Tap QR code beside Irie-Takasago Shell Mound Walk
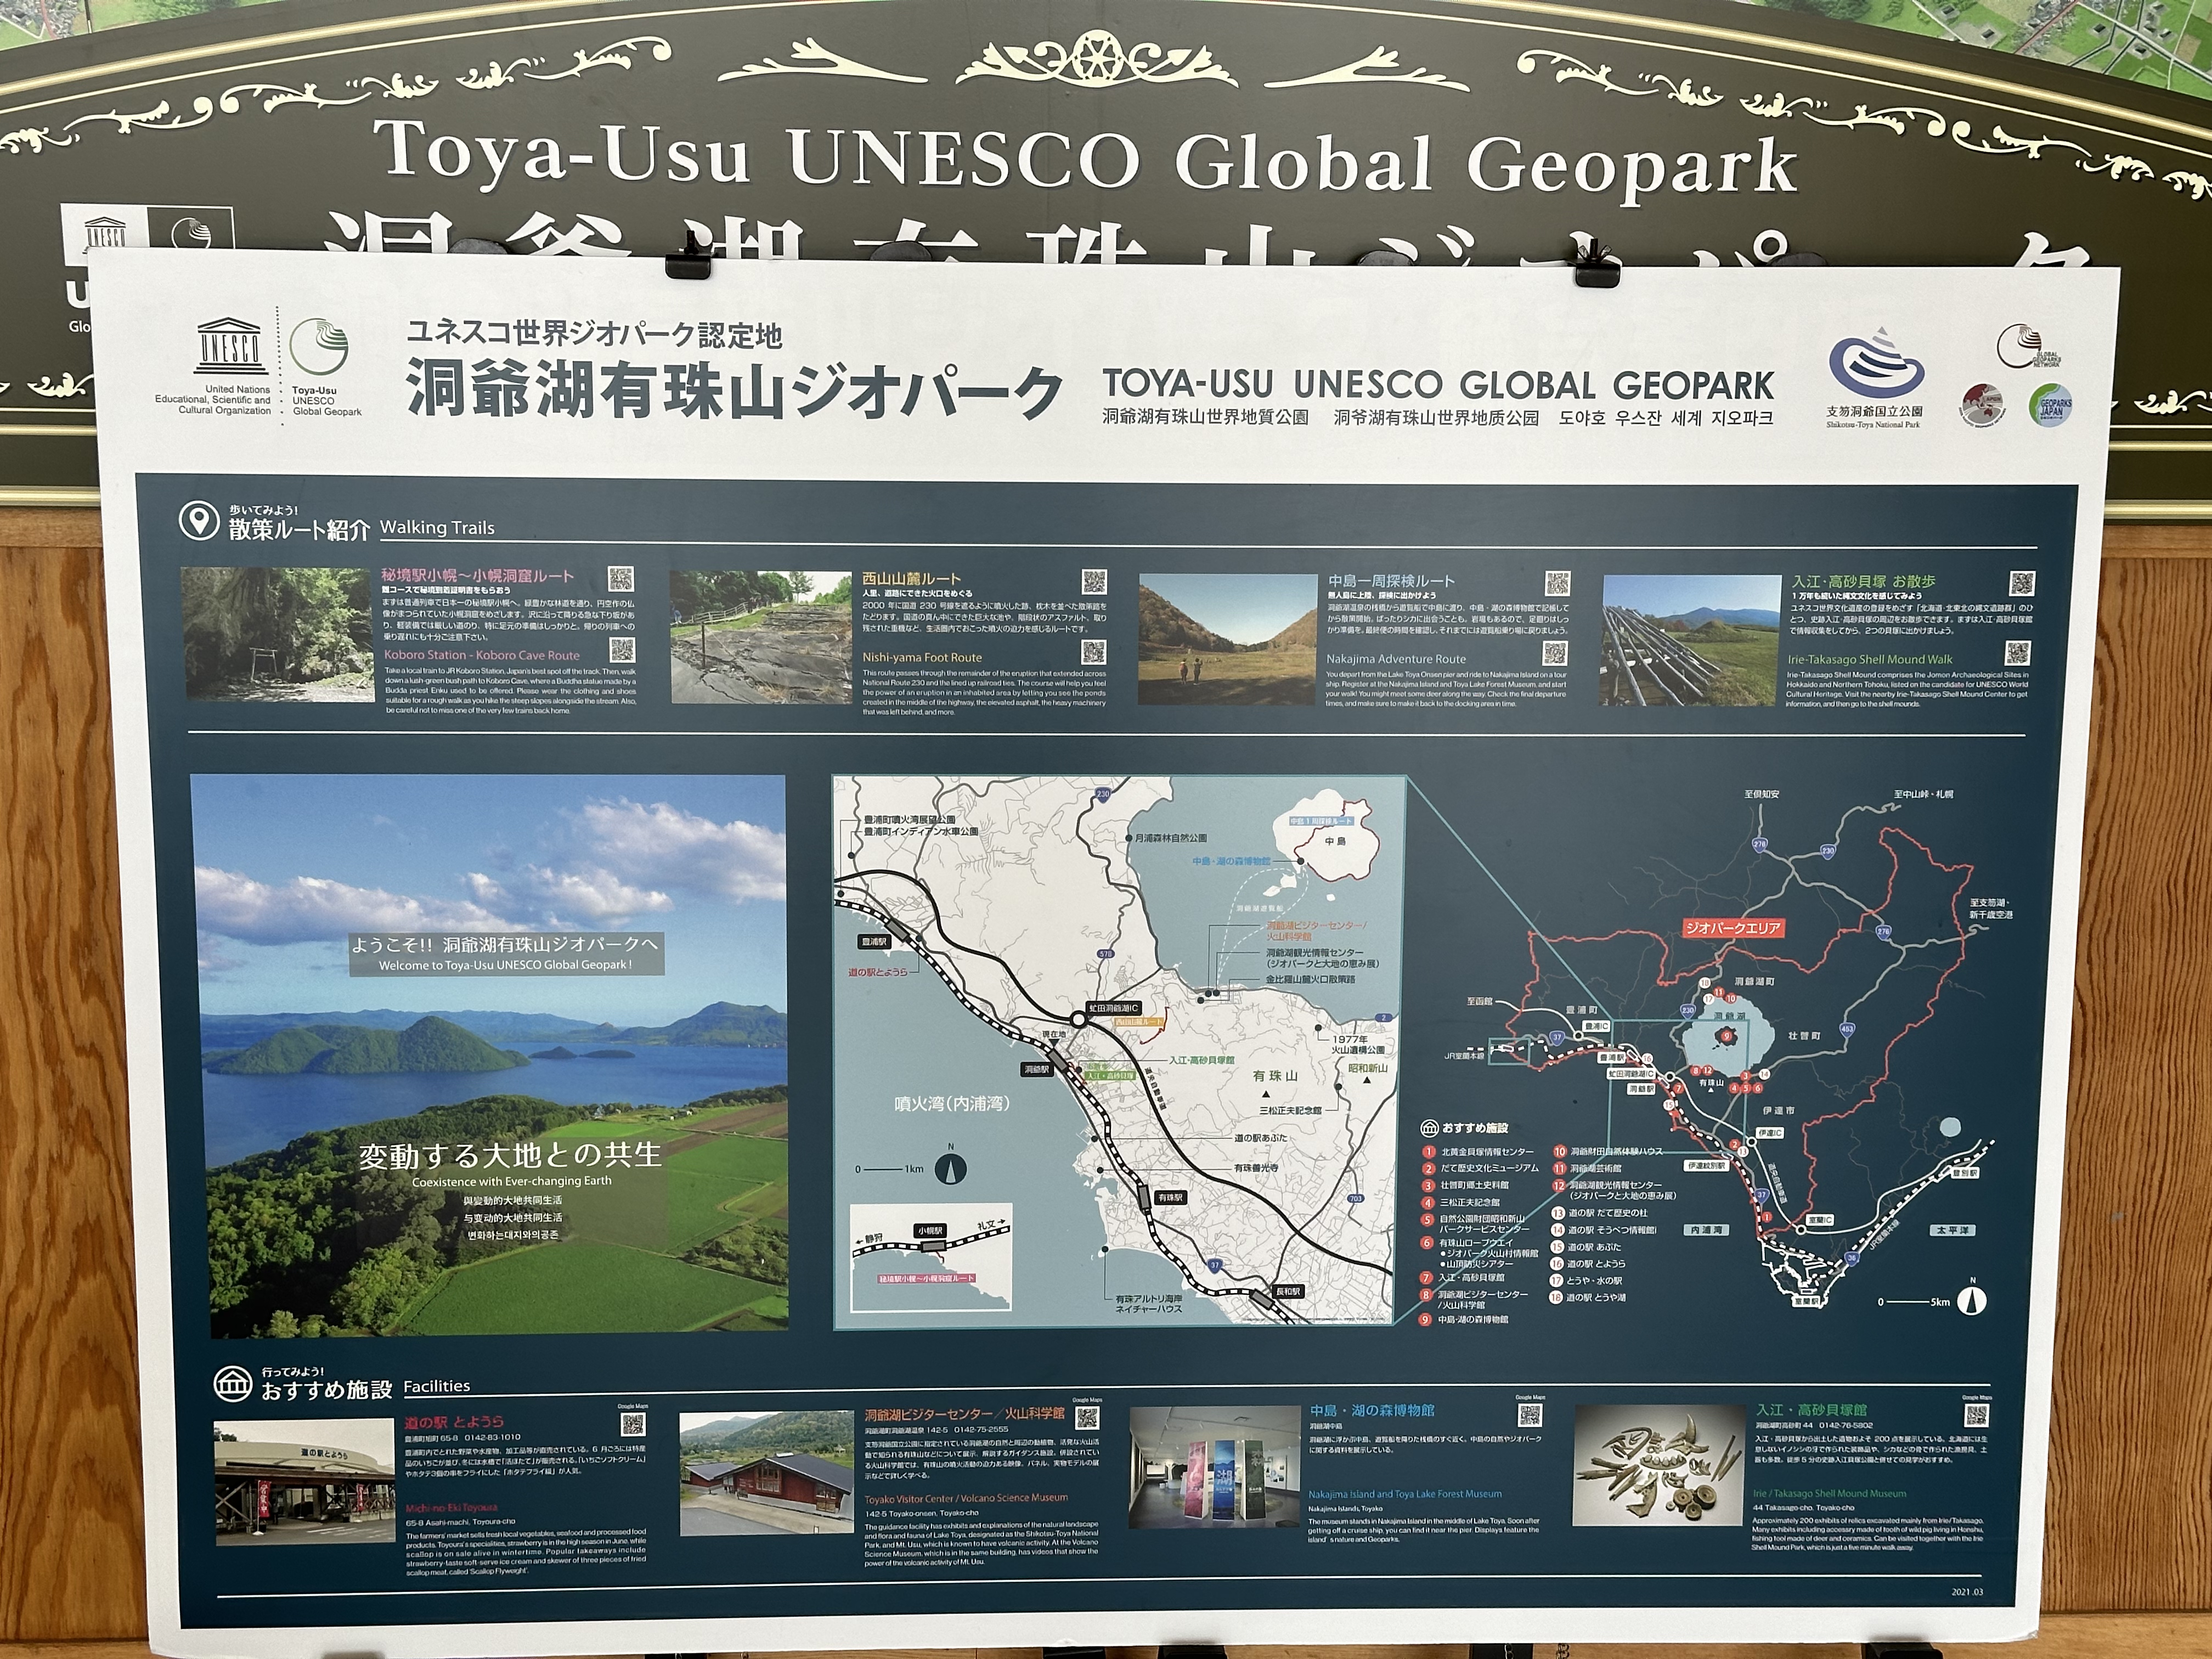This screenshot has height=1659, width=2212. (x=2018, y=654)
